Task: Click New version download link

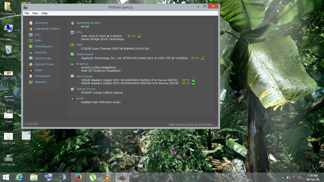Action: pyautogui.click(x=191, y=124)
